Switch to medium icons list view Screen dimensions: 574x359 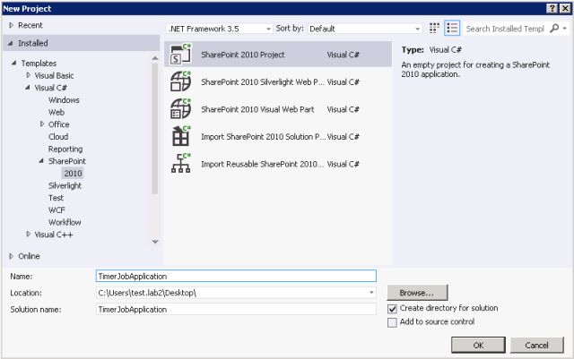pos(452,28)
